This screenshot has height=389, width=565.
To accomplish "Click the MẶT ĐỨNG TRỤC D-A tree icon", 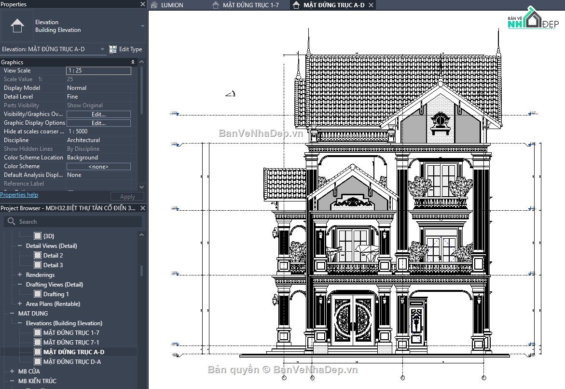I will (38, 361).
